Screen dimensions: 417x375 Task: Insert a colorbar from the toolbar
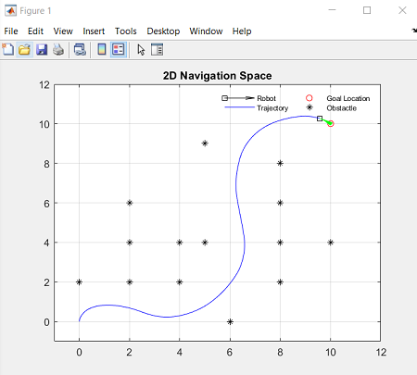pos(102,49)
